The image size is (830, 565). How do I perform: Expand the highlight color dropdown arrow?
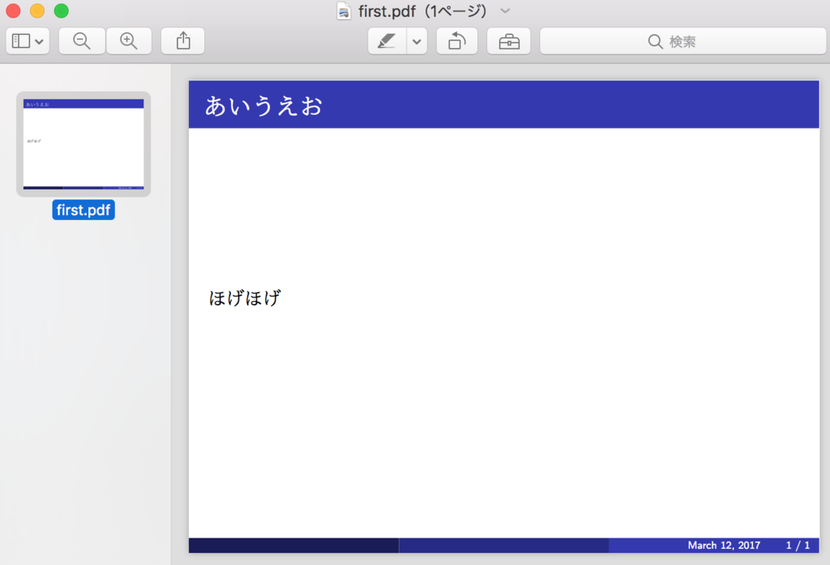coord(417,40)
